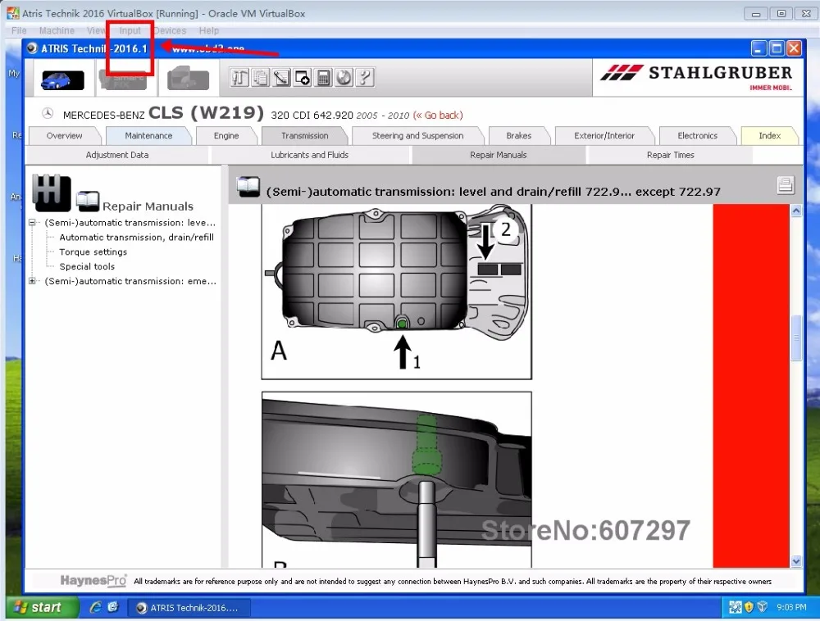Switch to the Maintenance tab
Viewport: 820px width, 621px height.
click(x=148, y=136)
